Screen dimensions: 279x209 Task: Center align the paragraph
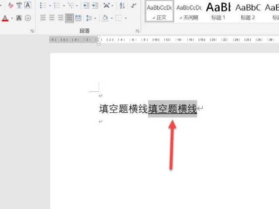(x=52, y=18)
